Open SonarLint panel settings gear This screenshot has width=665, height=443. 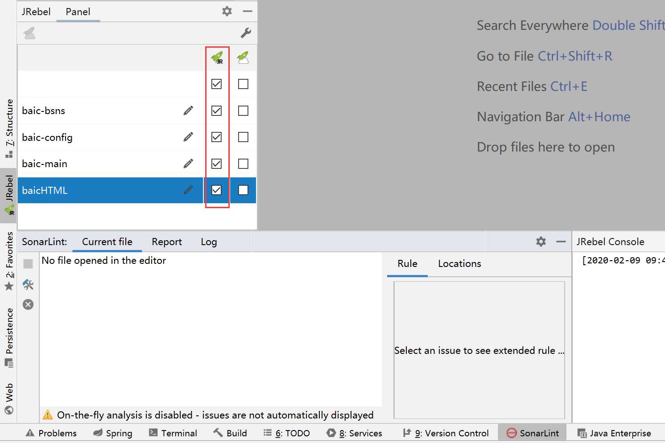click(x=541, y=242)
